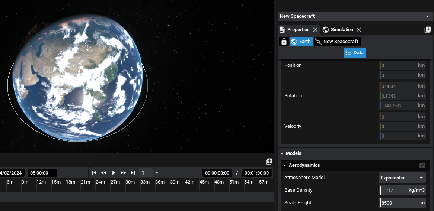
Task: Collapse the Aerodynamics section
Action: coord(284,165)
